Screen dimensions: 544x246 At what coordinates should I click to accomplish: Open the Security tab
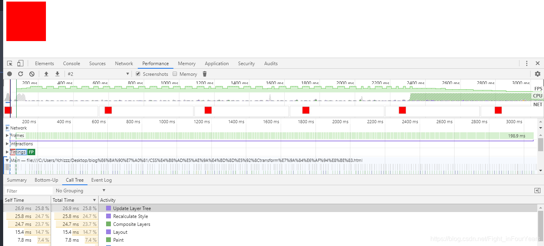(246, 64)
